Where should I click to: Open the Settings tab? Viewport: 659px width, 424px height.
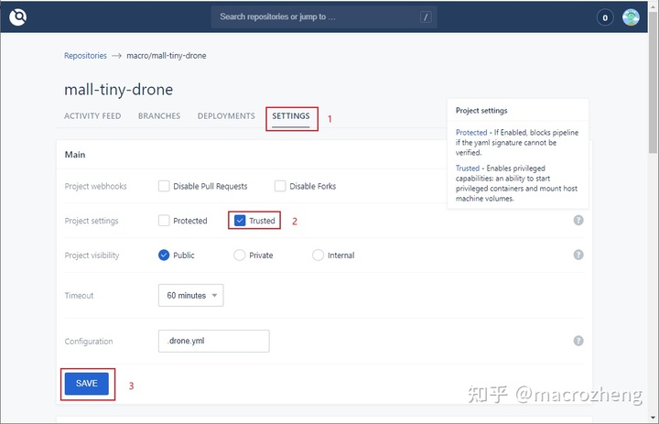coord(291,116)
